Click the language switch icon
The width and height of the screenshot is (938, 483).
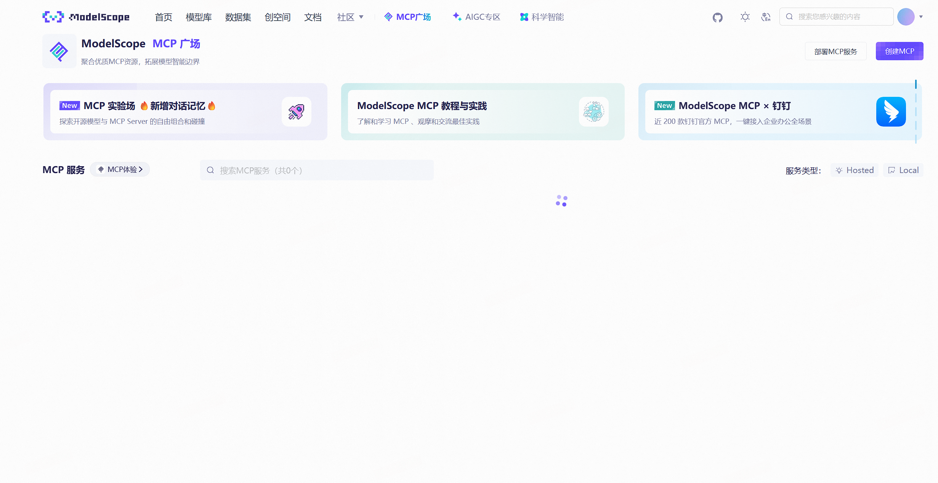(766, 17)
